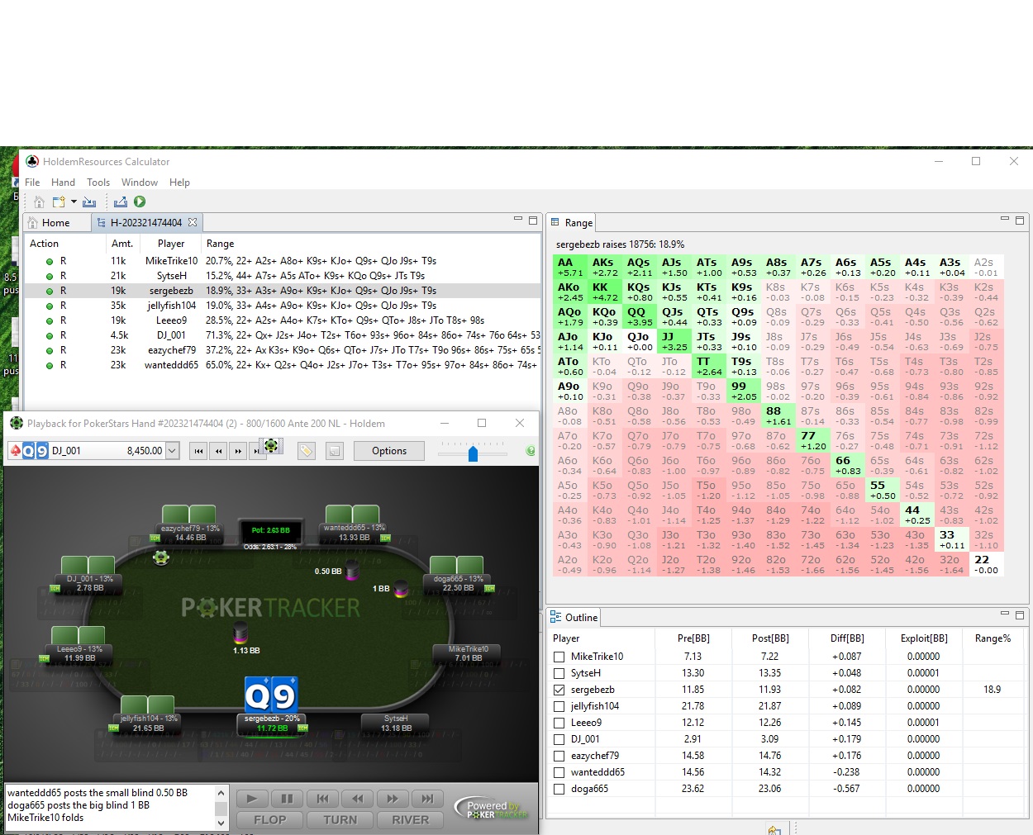
Task: Click the green status dot on the MikeTrike10 row
Action: pyautogui.click(x=50, y=261)
